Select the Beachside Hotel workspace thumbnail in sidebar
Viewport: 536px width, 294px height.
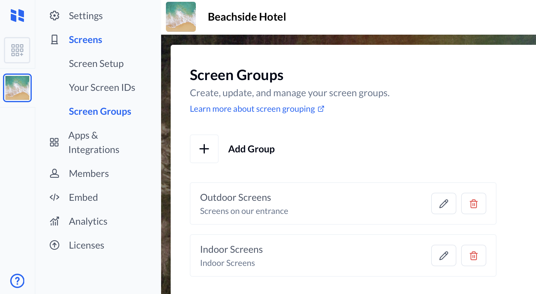[17, 88]
